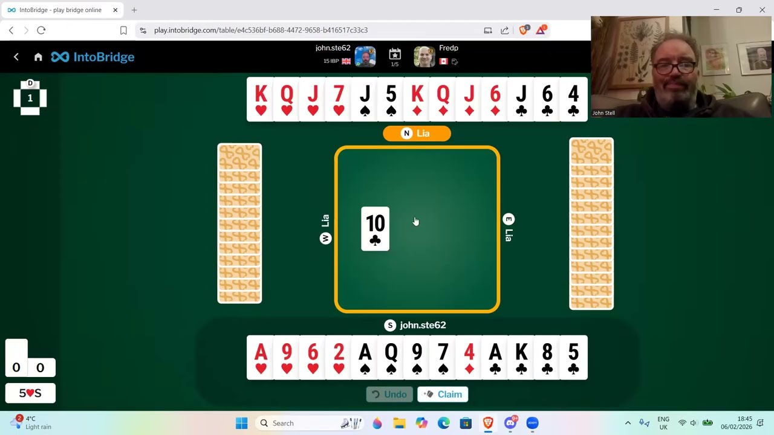The image size is (774, 435).
Task: Play the Queen of spades from South
Action: tap(391, 358)
